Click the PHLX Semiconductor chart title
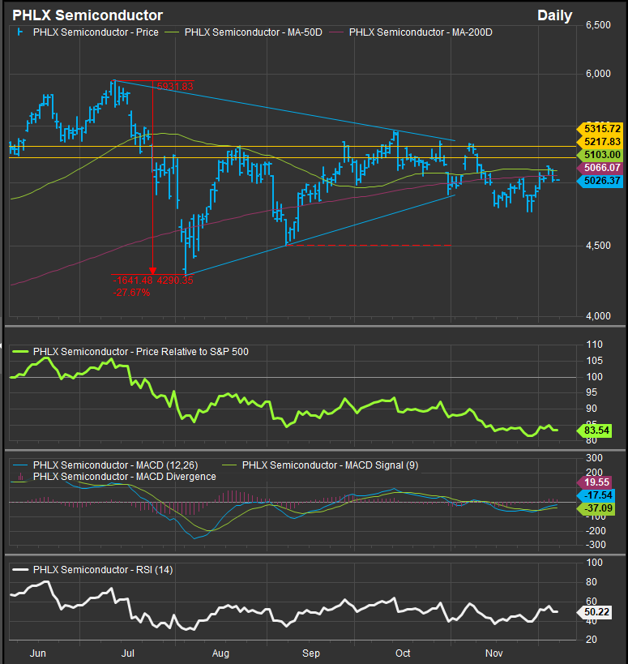This screenshot has width=628, height=664. coord(88,15)
